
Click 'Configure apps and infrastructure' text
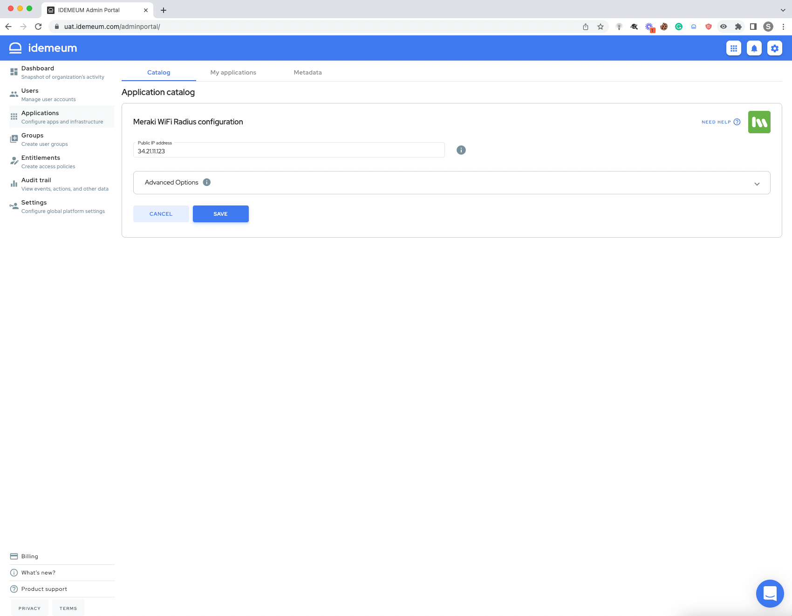pos(62,122)
